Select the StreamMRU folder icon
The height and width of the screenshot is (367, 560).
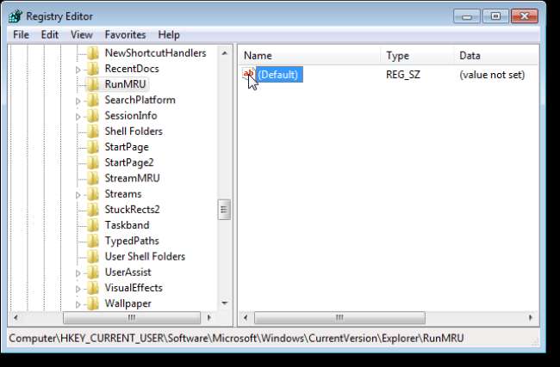click(x=93, y=179)
